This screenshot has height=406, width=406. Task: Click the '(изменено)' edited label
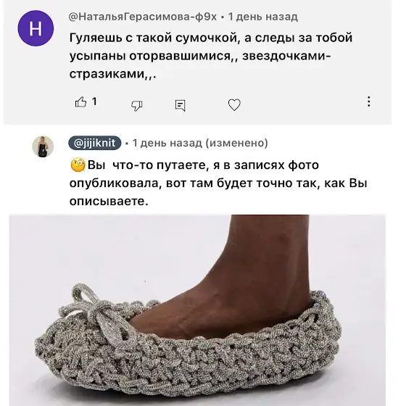pos(236,143)
